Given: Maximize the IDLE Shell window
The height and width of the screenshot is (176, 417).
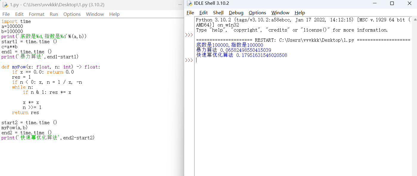Looking at the screenshot, I should click(392, 3).
